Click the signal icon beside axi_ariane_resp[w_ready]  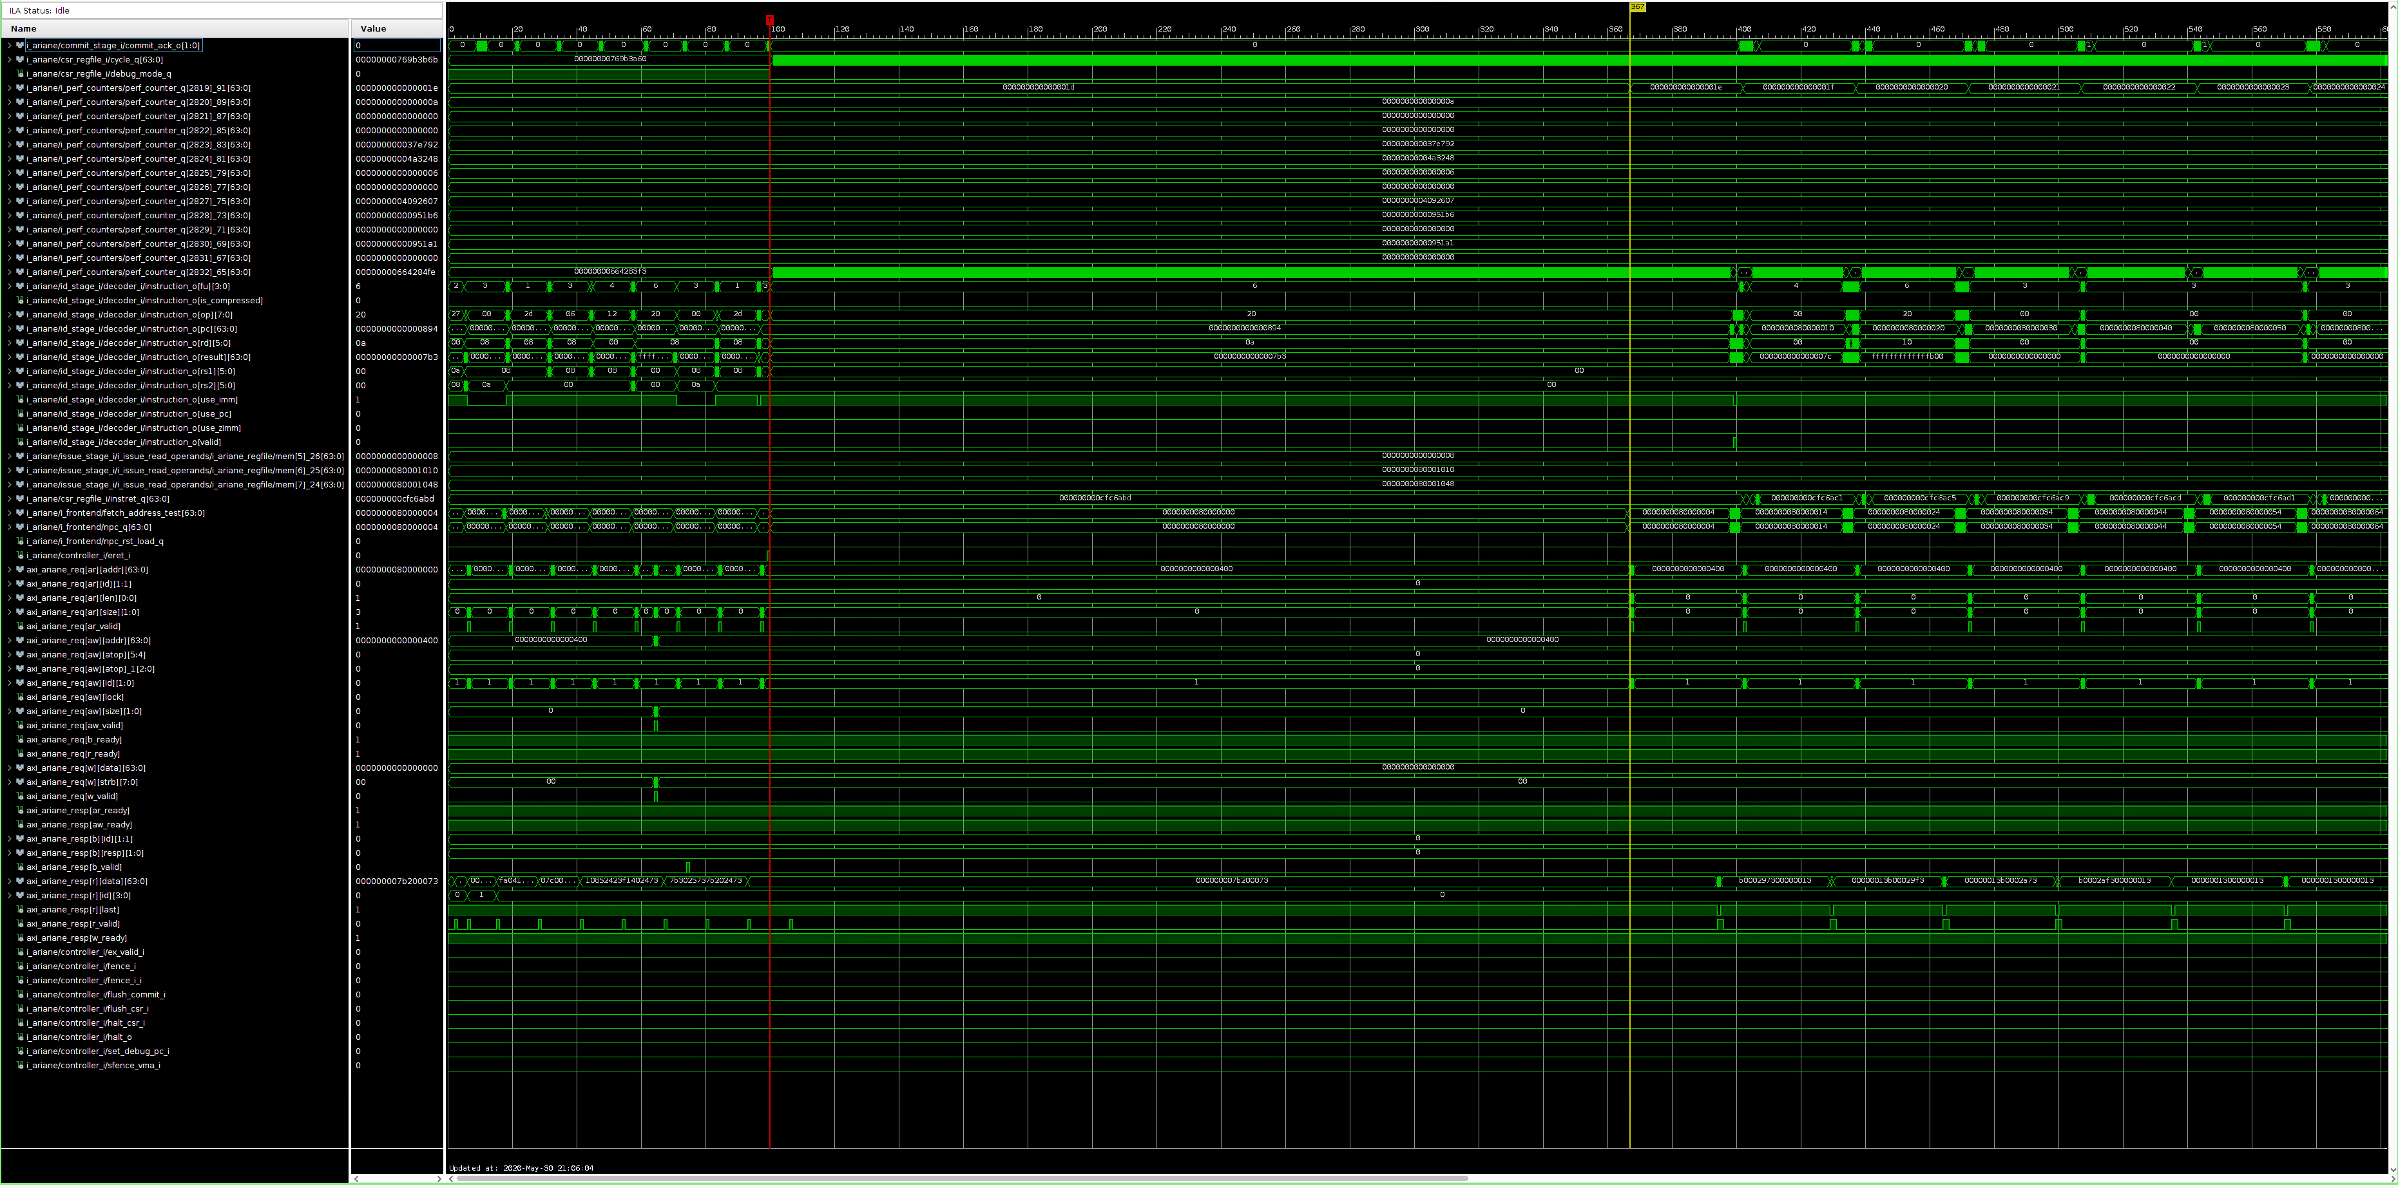click(x=19, y=938)
